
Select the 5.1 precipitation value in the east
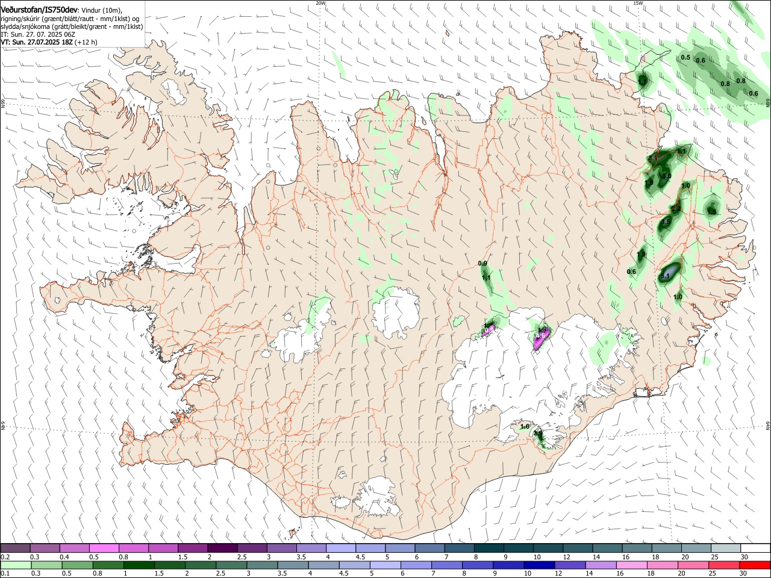click(665, 276)
